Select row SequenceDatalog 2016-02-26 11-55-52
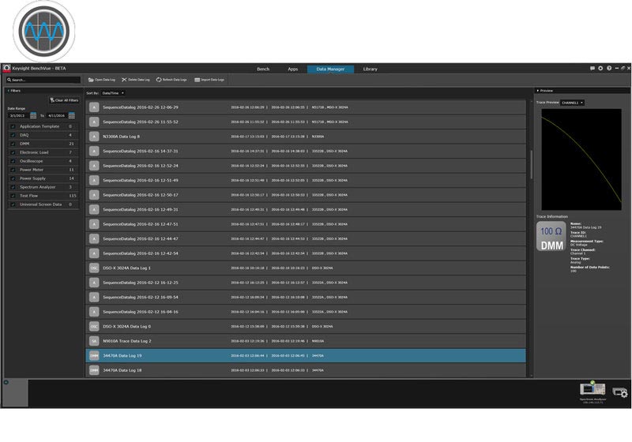 click(306, 122)
